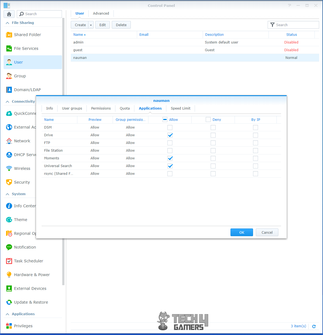
Task: Select User icon in sidebar
Action: coord(9,62)
